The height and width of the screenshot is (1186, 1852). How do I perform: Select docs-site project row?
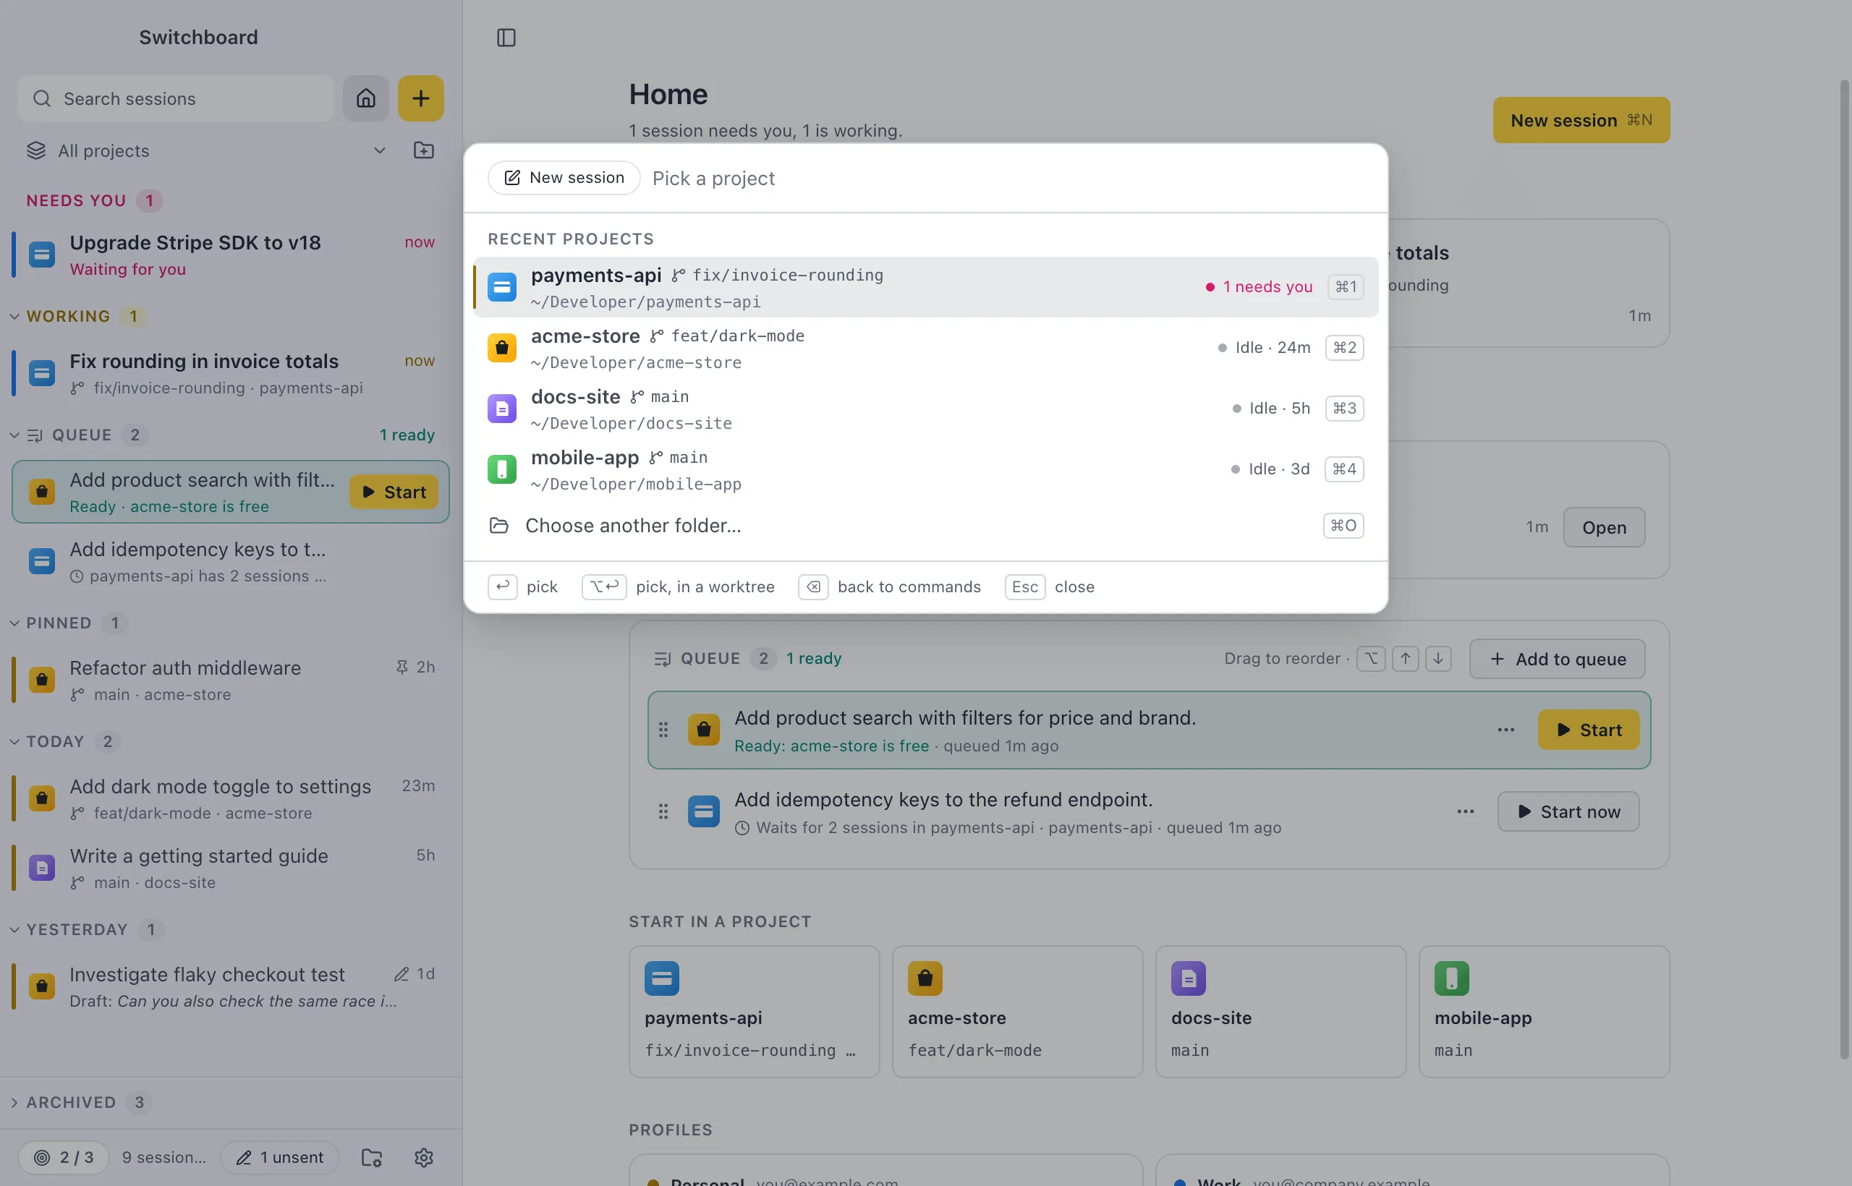pos(925,408)
